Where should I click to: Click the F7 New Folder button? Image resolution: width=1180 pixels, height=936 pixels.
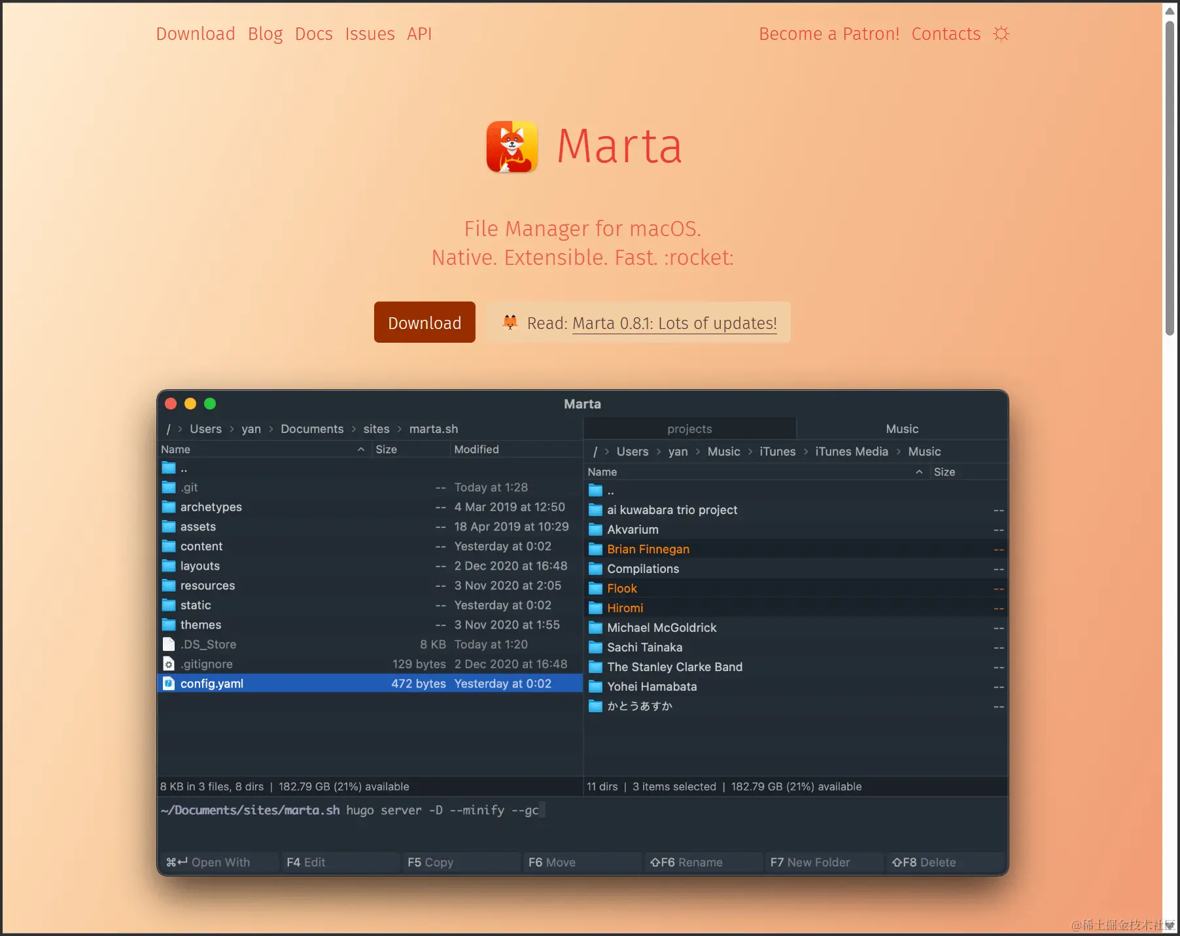click(x=824, y=862)
